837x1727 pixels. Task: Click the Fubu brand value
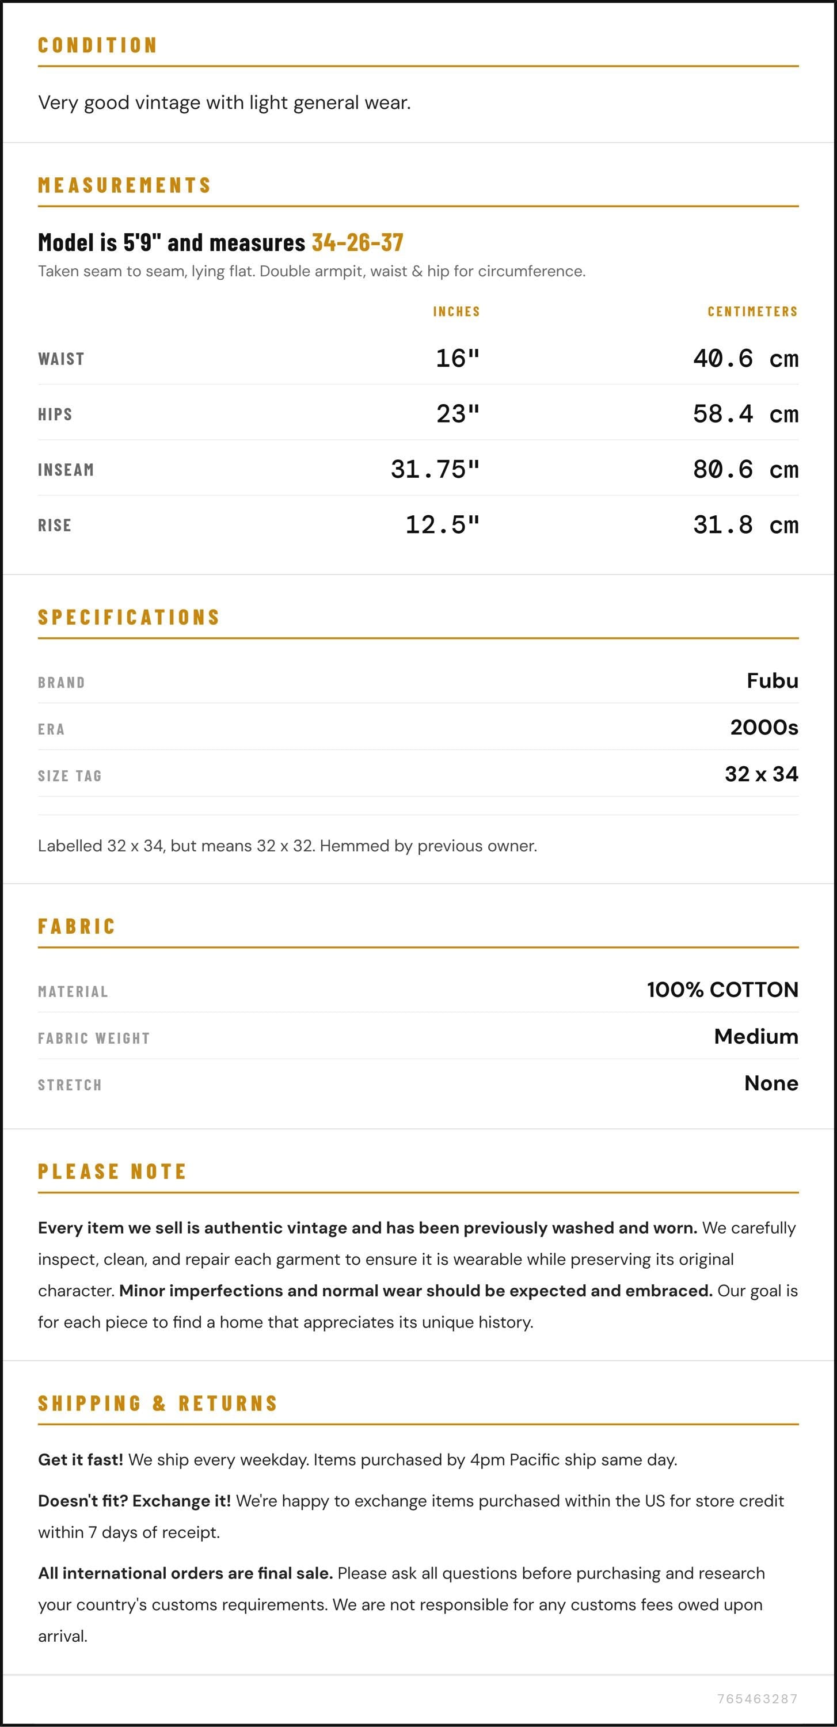click(773, 680)
